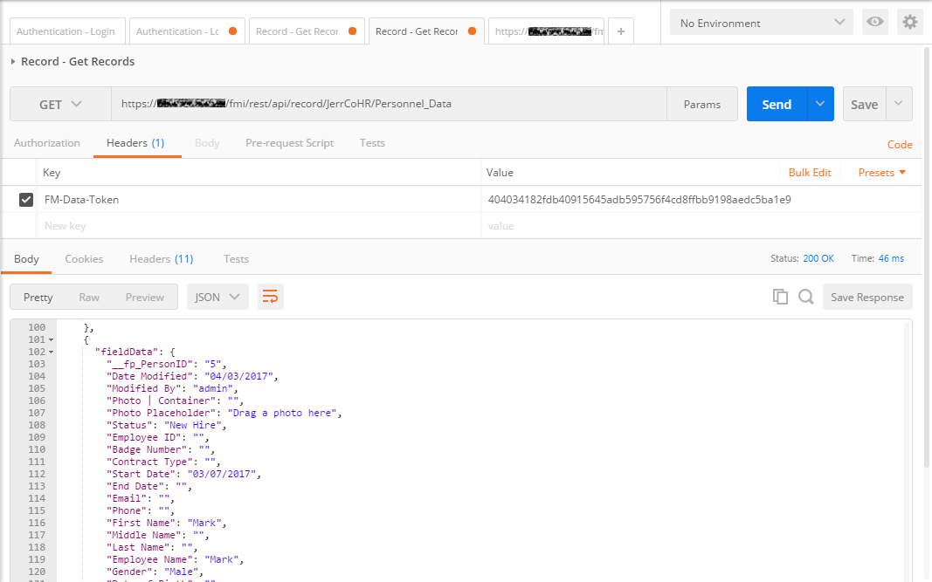Open a new request tab with plus icon
This screenshot has width=932, height=582.
click(x=620, y=31)
